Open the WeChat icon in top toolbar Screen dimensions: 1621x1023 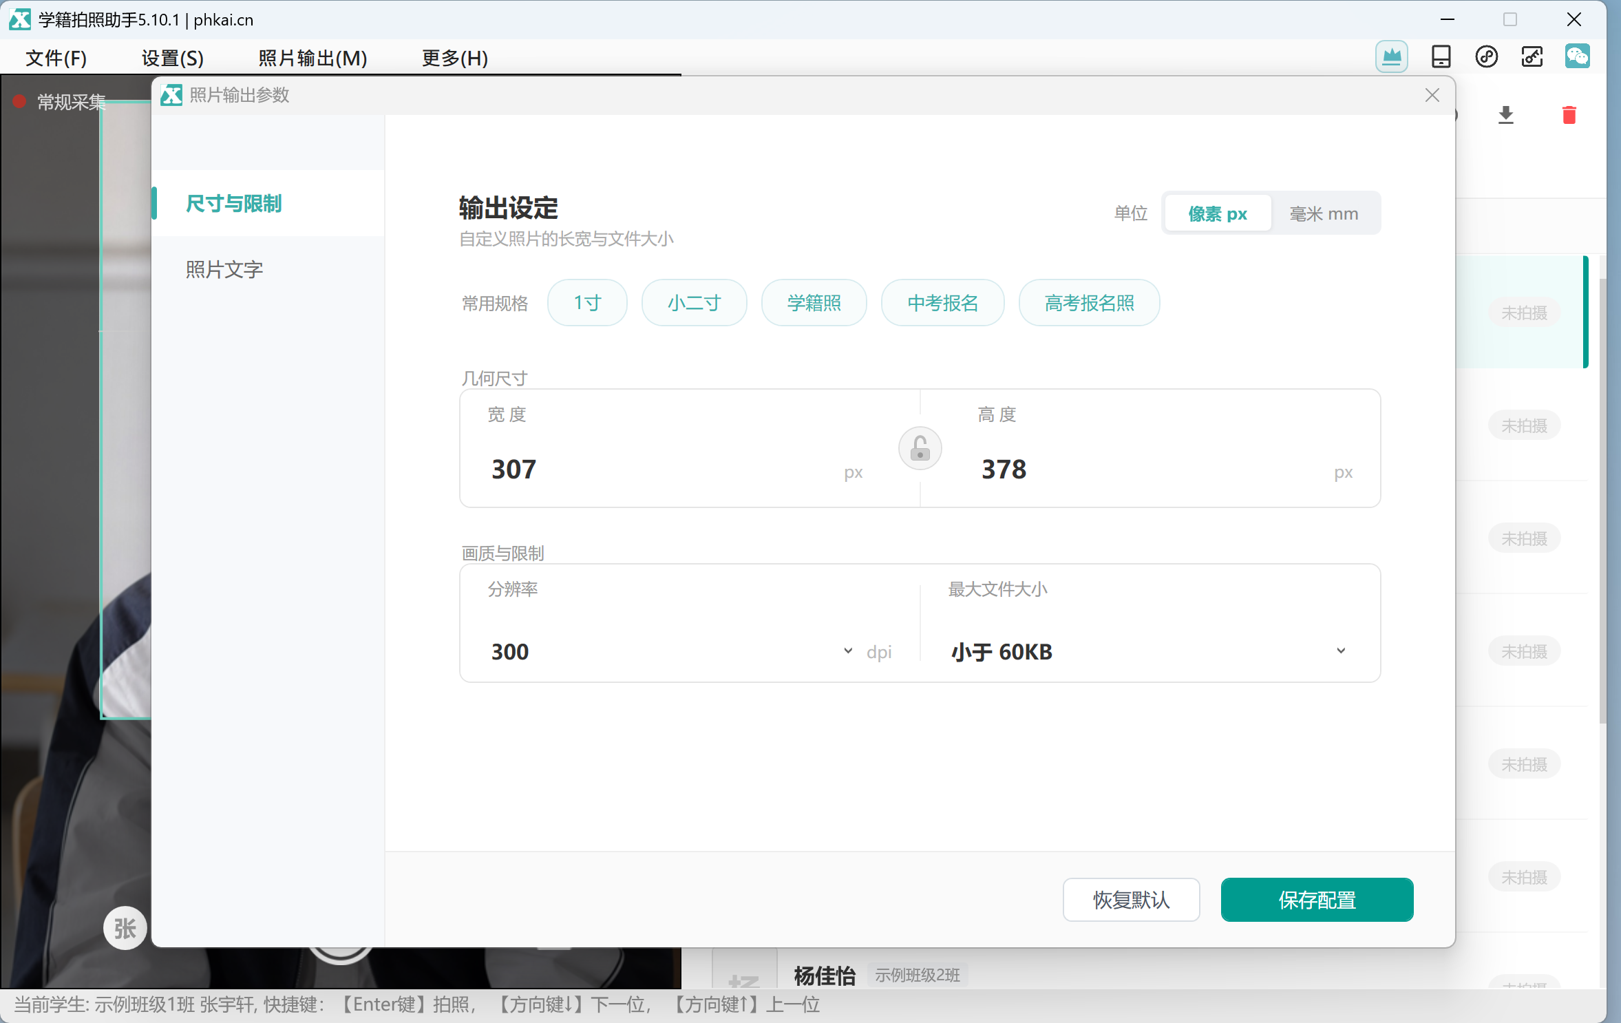tap(1577, 56)
